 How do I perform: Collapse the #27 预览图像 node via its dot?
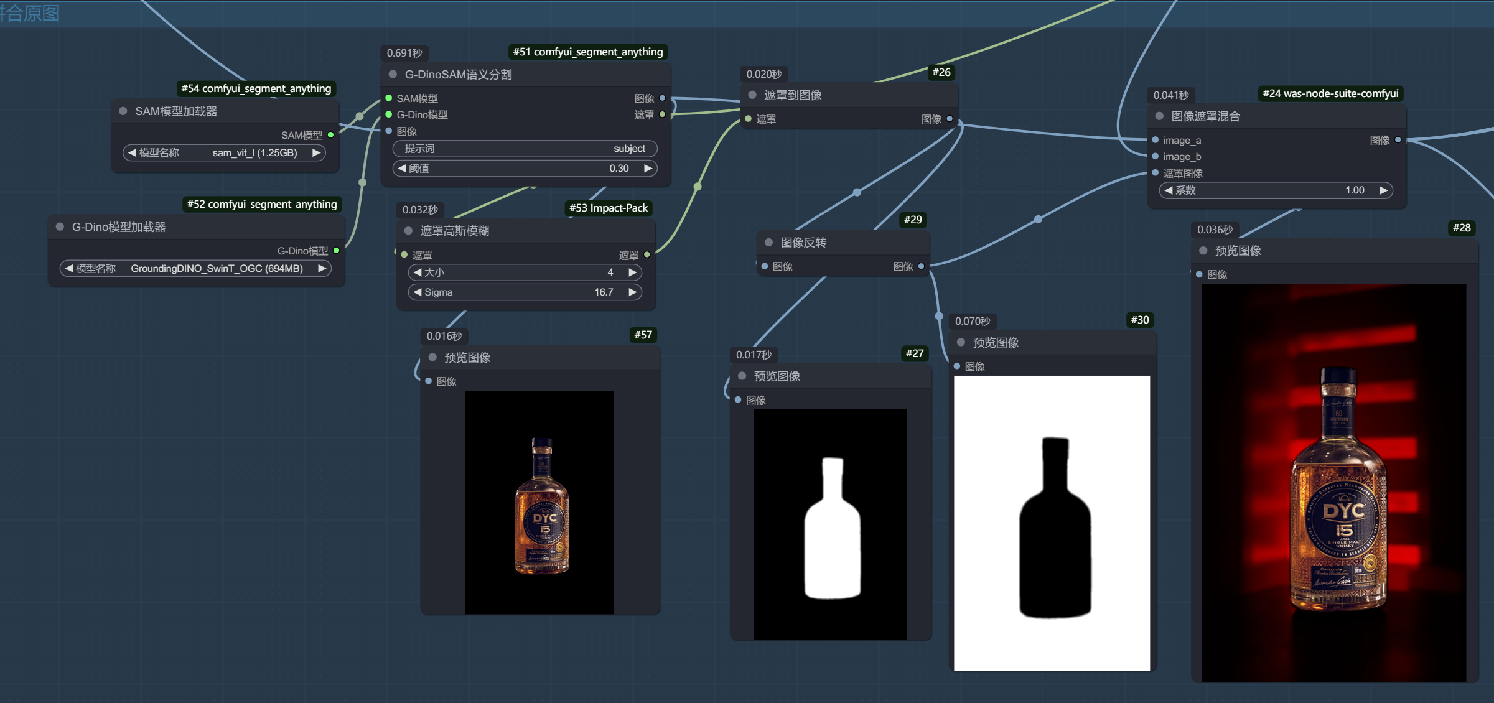pyautogui.click(x=742, y=376)
